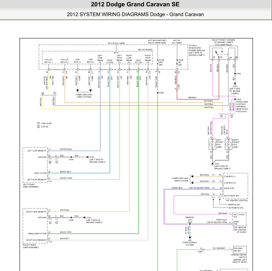272x271 pixels.
Task: Click the 'FOG LP IND FD 1' pin label
Action: coord(49,61)
